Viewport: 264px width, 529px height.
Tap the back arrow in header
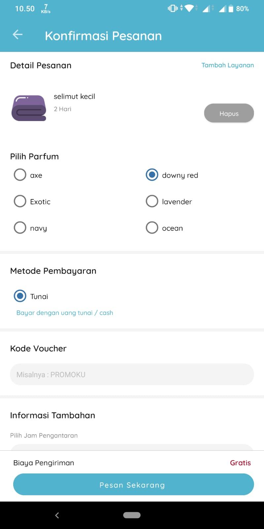[17, 34]
